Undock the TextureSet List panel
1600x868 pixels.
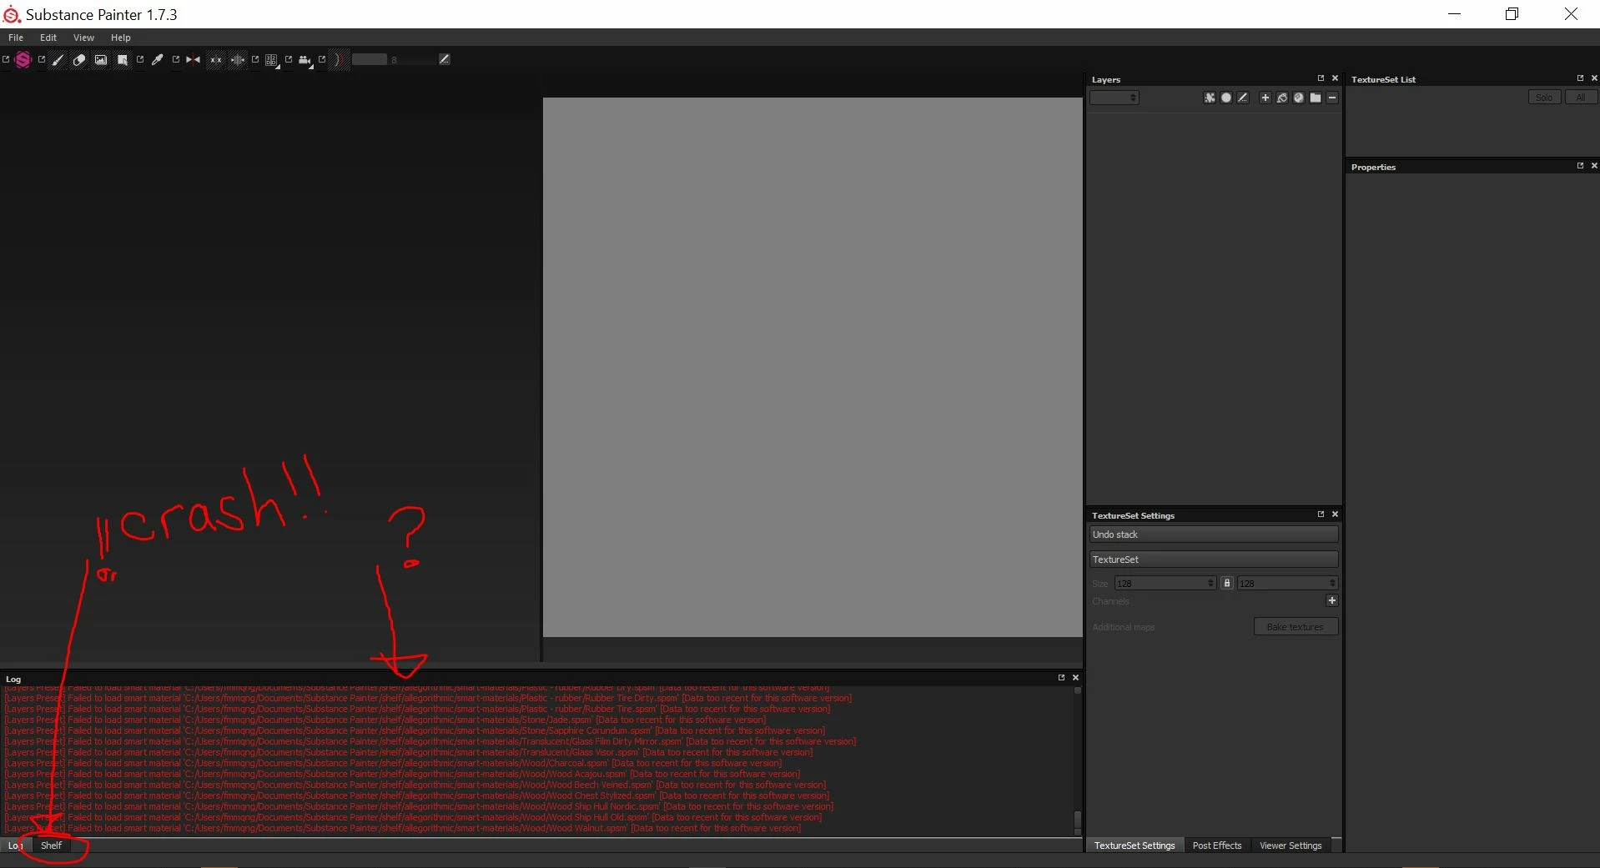coord(1580,78)
